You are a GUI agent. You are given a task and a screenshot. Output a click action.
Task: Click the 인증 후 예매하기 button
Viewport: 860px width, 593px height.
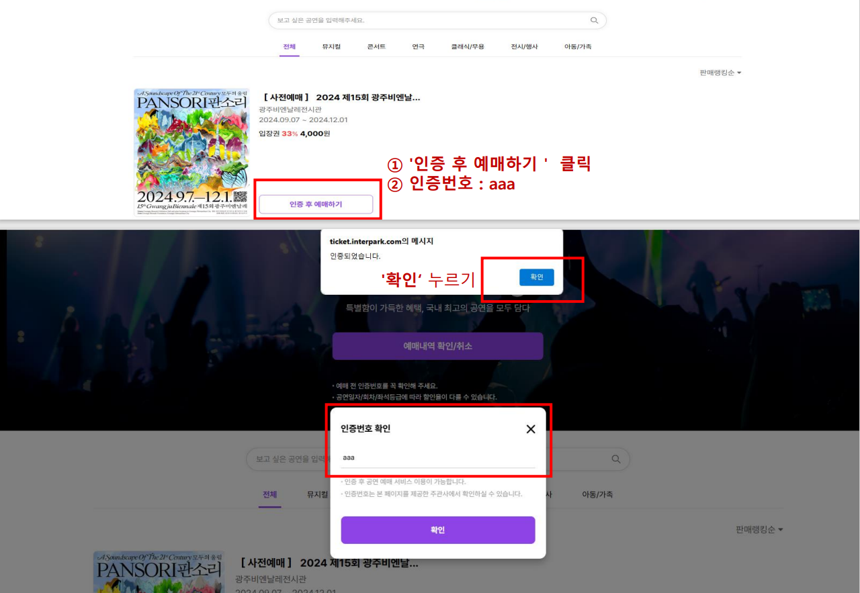click(316, 204)
